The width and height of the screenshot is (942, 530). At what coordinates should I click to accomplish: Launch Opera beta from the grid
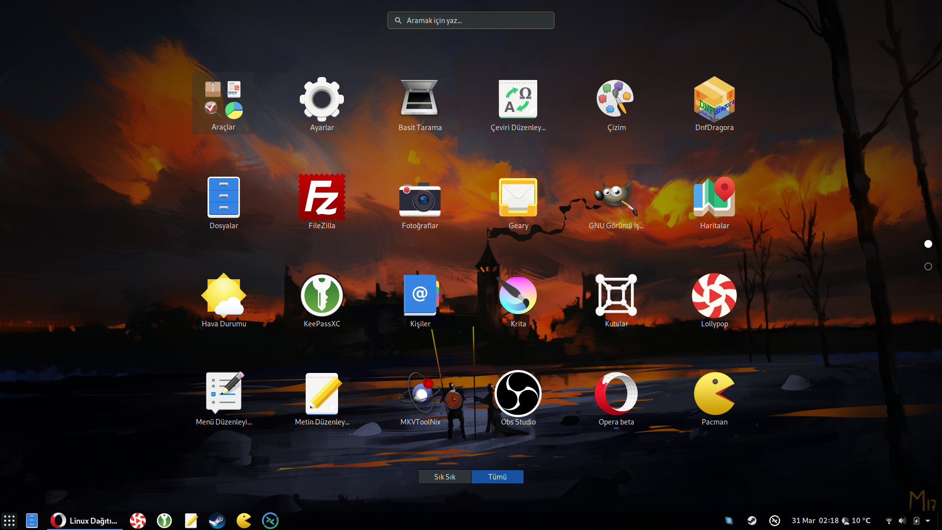[x=616, y=398]
